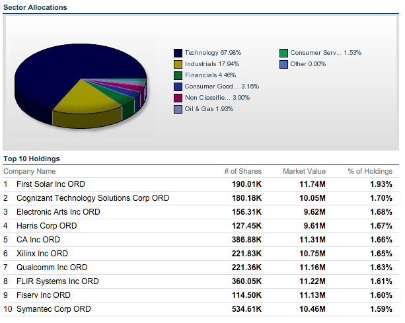This screenshot has height=323, width=405.
Task: Select the Non Classified legend swatch
Action: point(178,98)
